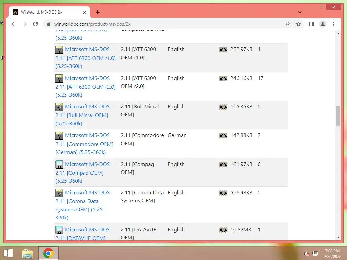Screen dimensions: 347x260
Task: Open Microsoft MS-DOS 2.11 Bull Micral OEM link
Action: coord(83,115)
